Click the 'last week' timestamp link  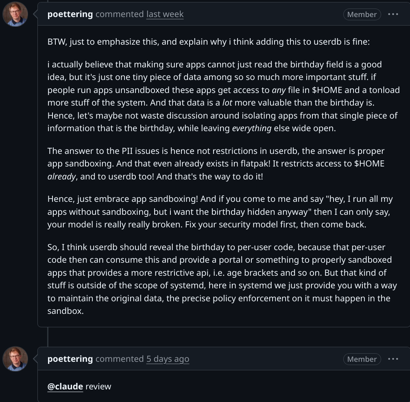click(x=165, y=14)
